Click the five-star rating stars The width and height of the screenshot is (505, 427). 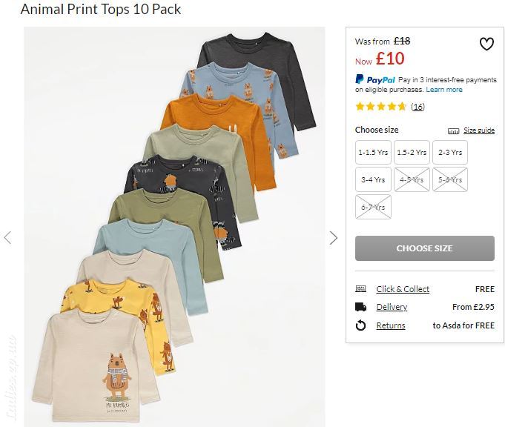point(380,107)
